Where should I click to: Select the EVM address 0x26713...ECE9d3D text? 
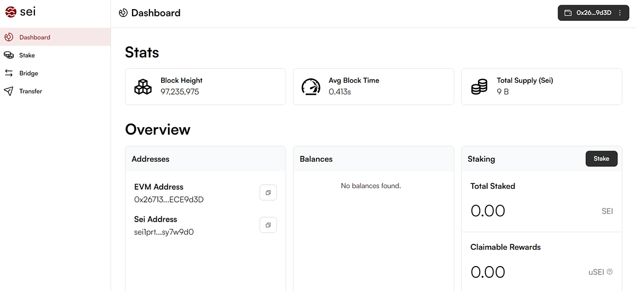[x=169, y=200]
